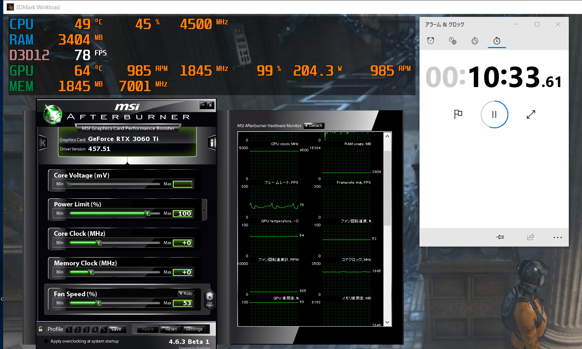Click the Fan Speed value field showing 53
This screenshot has width=582, height=349.
pos(183,303)
